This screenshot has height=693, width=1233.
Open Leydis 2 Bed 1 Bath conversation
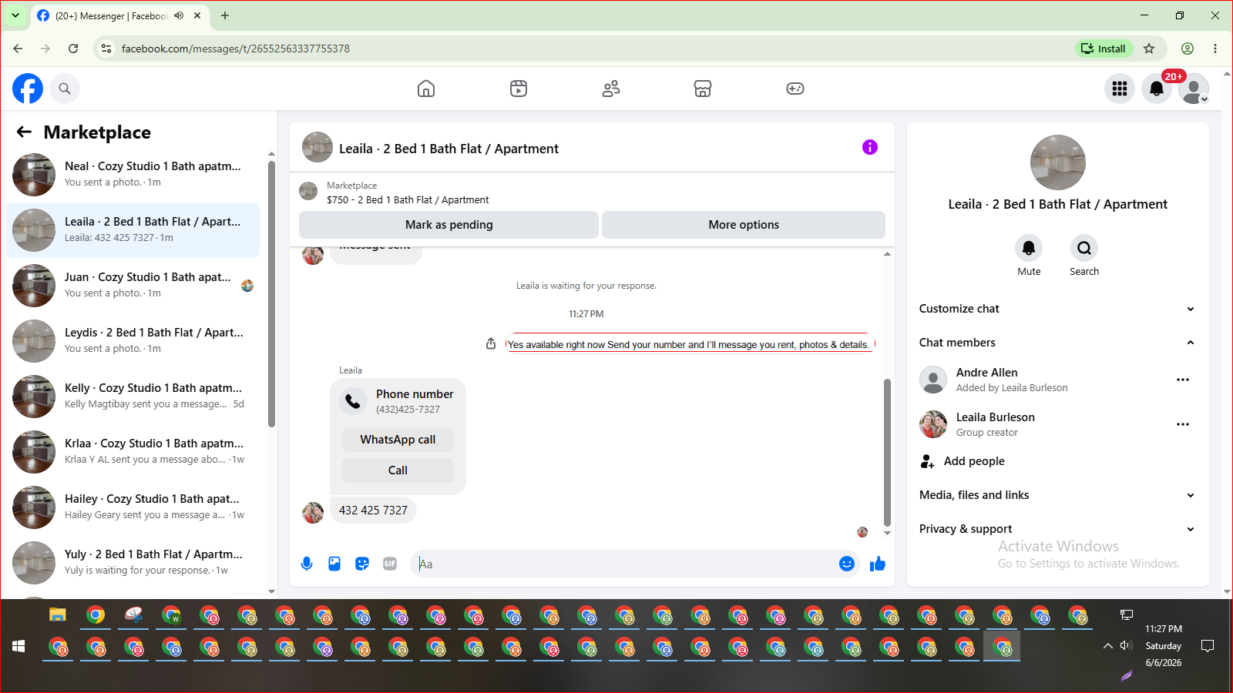[133, 341]
